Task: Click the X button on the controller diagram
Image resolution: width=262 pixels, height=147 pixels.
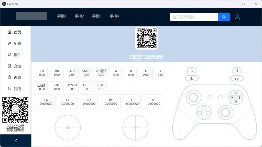Action: coord(232,97)
